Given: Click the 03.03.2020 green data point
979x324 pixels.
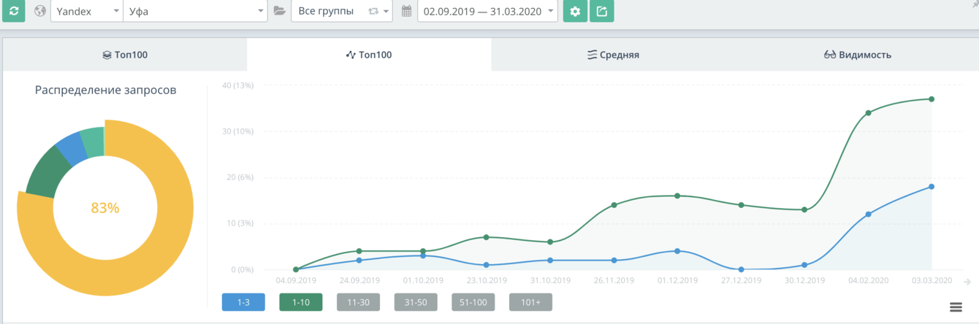Looking at the screenshot, I should (932, 99).
